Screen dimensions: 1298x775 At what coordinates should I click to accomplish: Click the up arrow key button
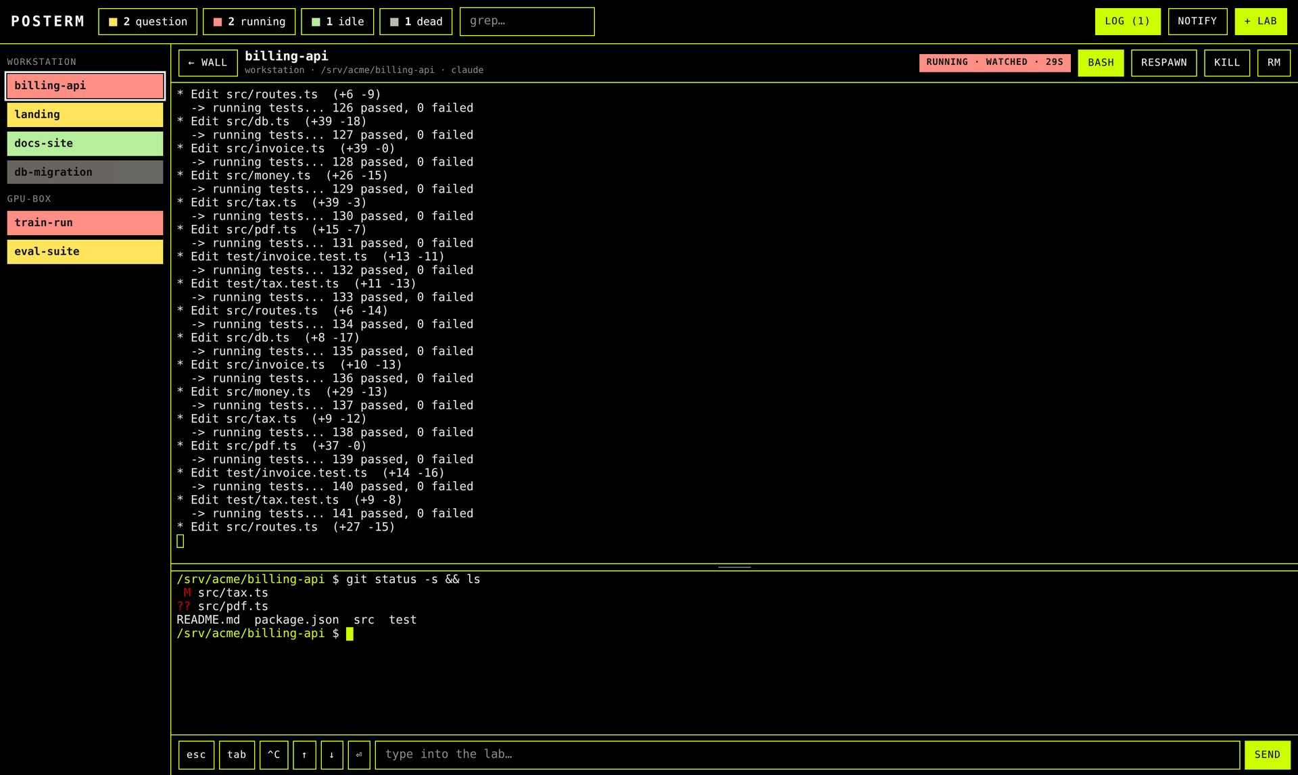[304, 755]
